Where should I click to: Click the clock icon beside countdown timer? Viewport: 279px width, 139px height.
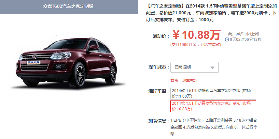coord(227,39)
